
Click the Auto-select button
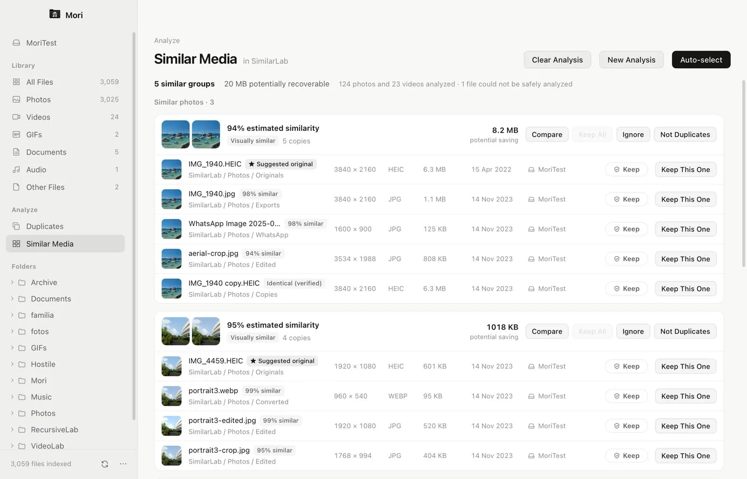[x=701, y=60]
